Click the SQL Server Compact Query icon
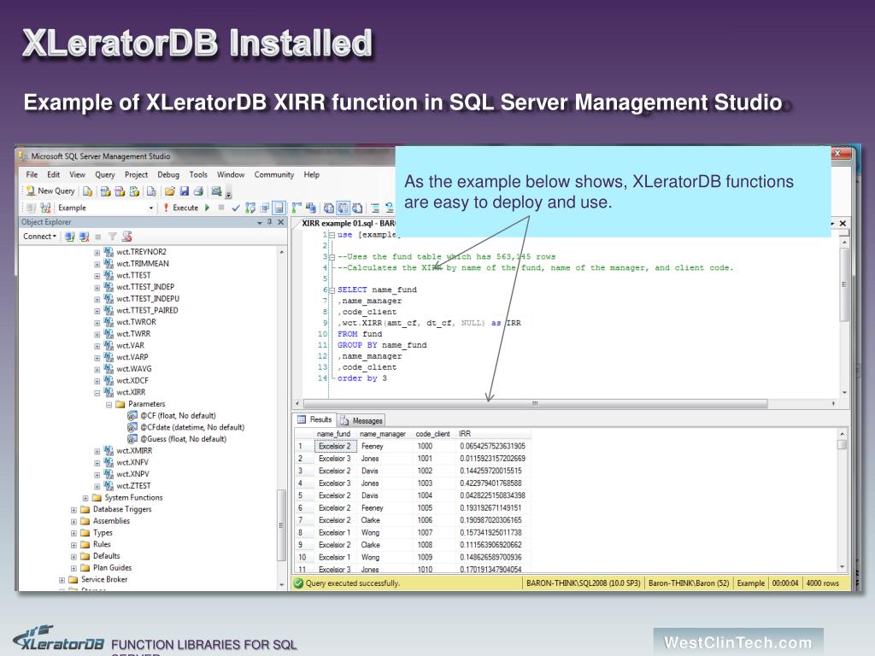875x656 pixels. (x=151, y=191)
